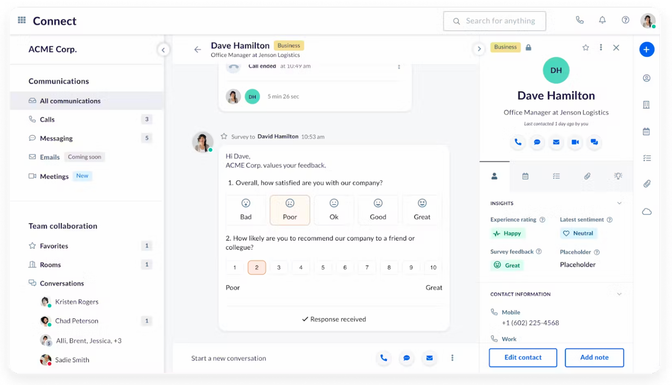Click the phone dialer icon in header

tap(580, 20)
